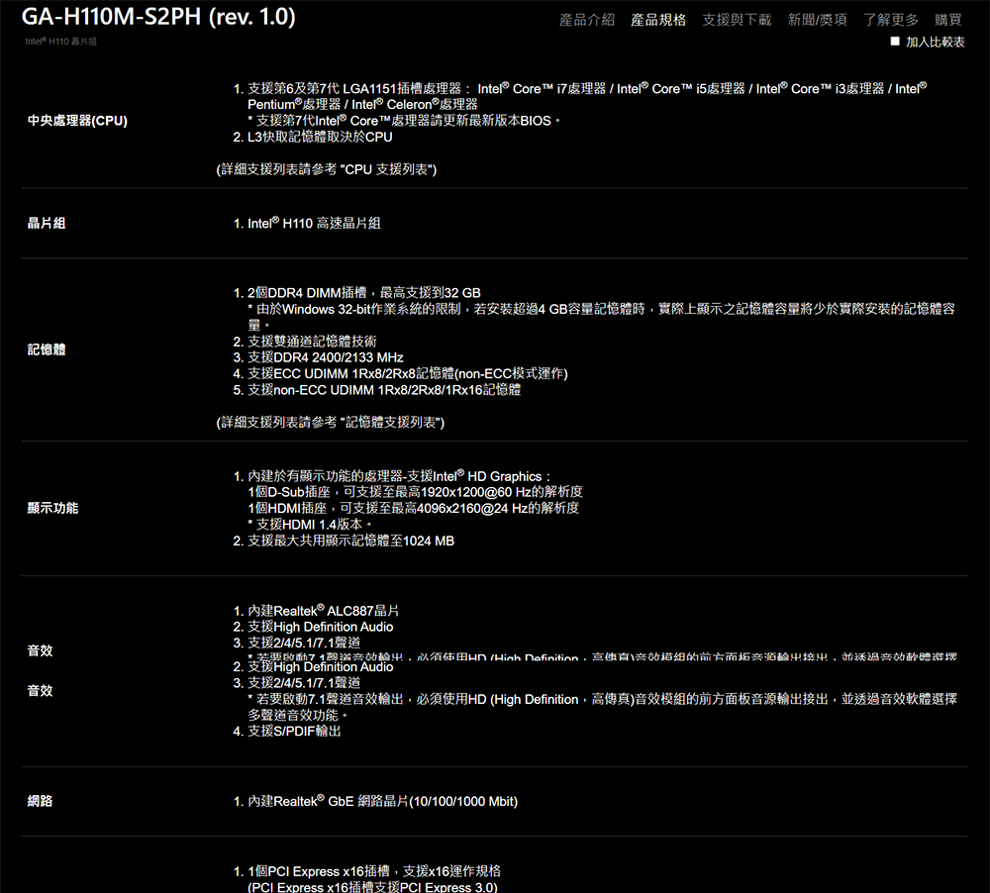990x893 pixels.
Task: Click the 支援ECC UDIMM 1Rx8/2Rx8 line
Action: click(408, 374)
